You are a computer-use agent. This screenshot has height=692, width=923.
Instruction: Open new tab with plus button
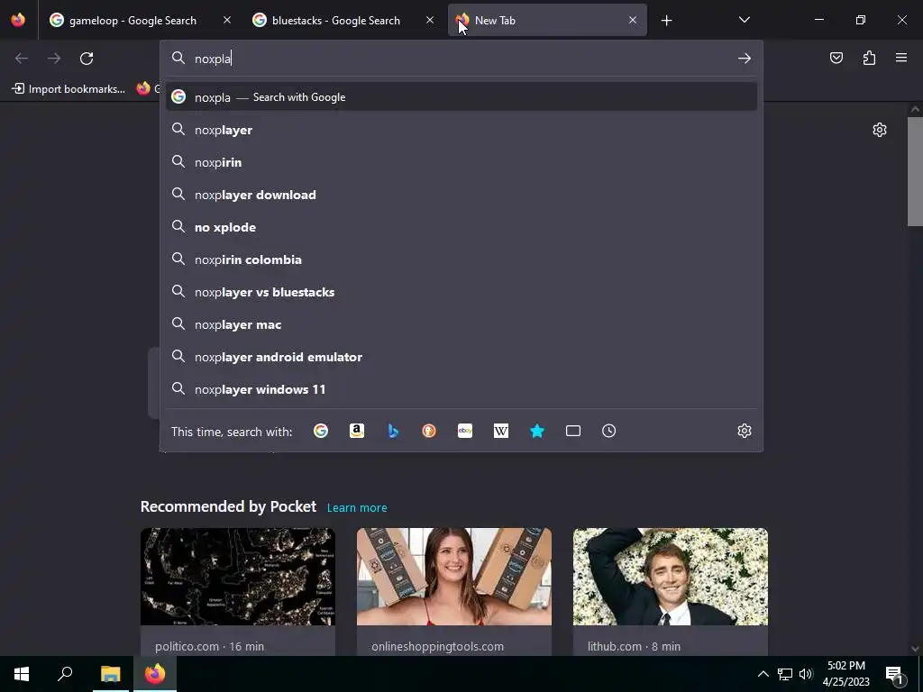[666, 21]
